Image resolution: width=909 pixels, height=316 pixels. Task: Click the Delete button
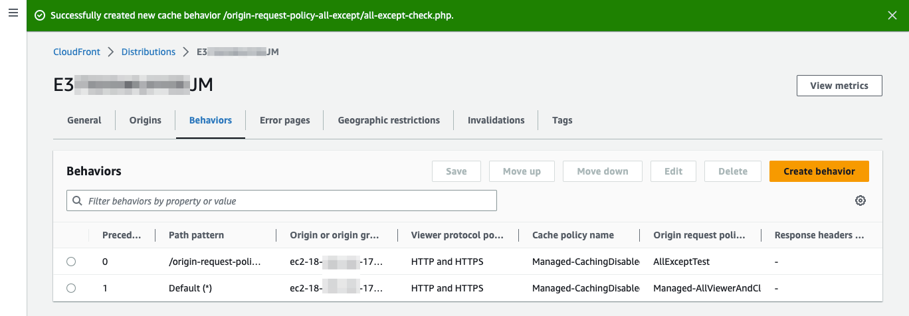point(733,171)
